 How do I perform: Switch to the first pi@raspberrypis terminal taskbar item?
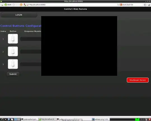(x=30, y=119)
